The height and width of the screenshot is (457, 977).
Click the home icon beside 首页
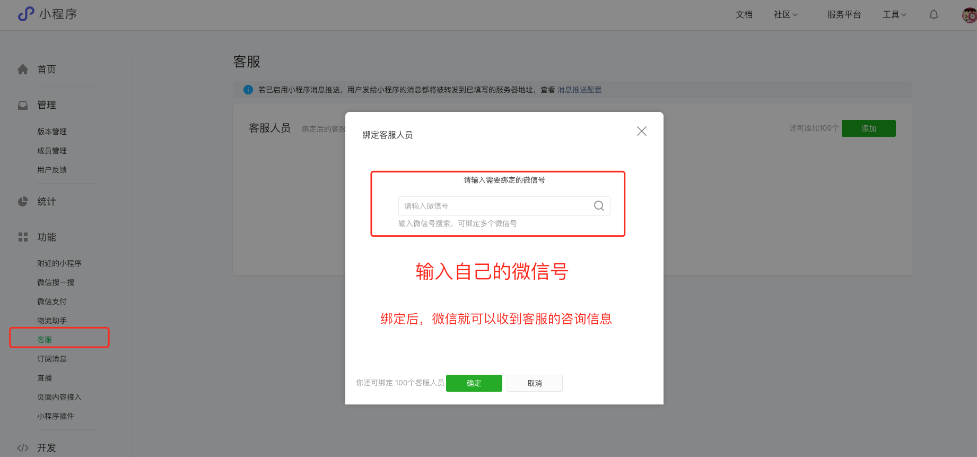pos(23,70)
